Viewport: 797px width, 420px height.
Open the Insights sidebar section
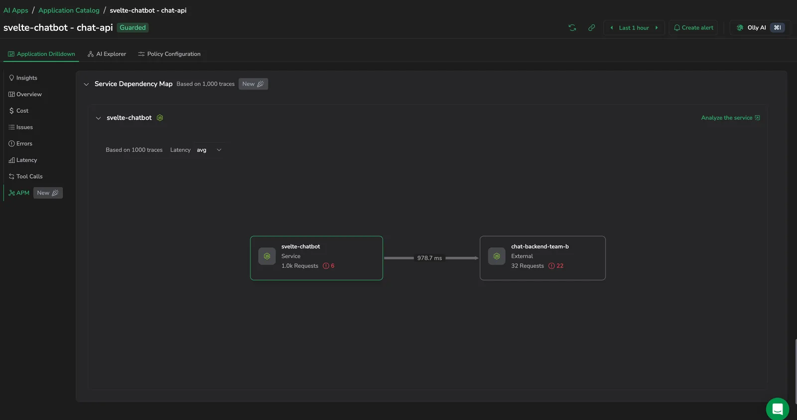(23, 78)
